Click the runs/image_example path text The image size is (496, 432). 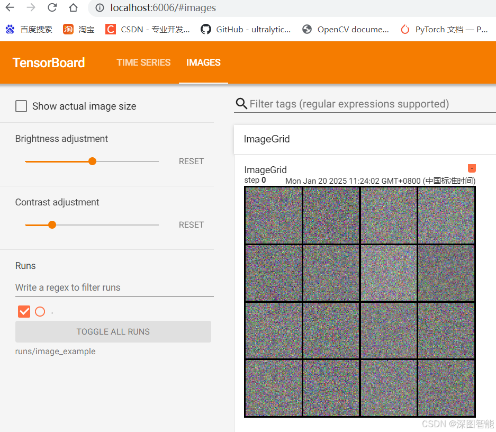tap(56, 352)
